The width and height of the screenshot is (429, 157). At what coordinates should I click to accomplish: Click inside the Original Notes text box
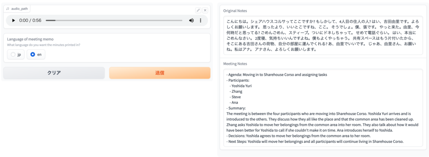click(323, 35)
